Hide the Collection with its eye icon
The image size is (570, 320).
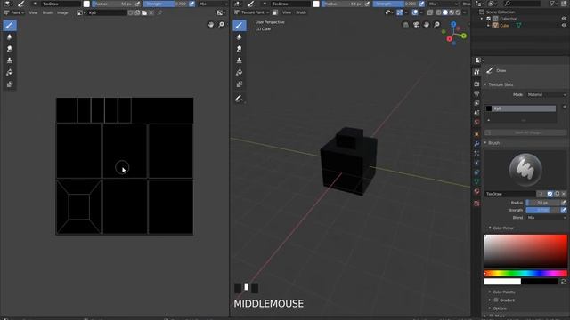point(564,19)
